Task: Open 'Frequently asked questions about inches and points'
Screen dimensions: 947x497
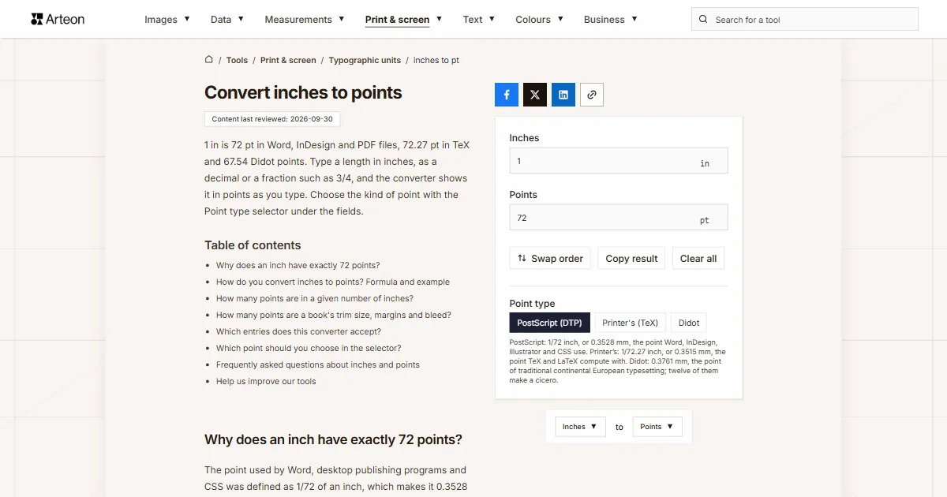Action: 318,364
